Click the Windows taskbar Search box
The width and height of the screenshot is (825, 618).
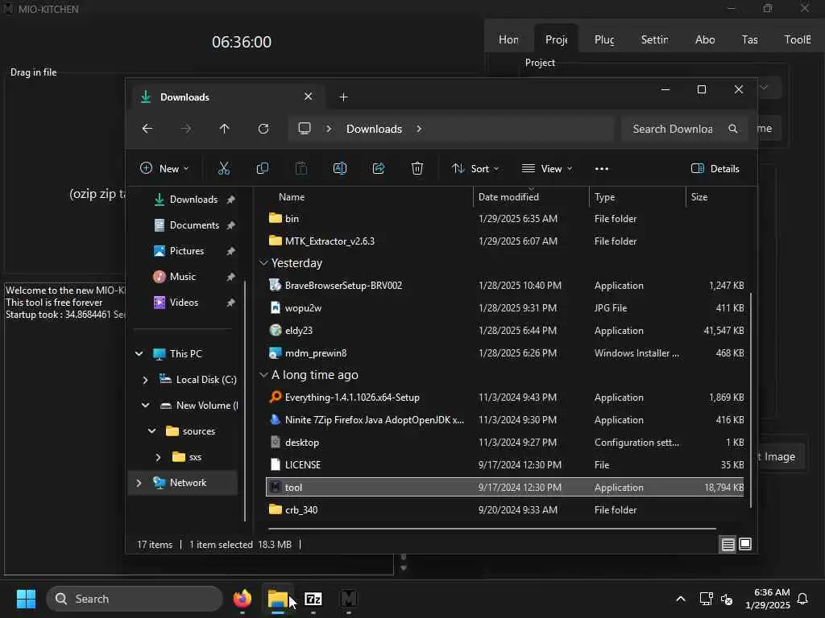point(135,599)
